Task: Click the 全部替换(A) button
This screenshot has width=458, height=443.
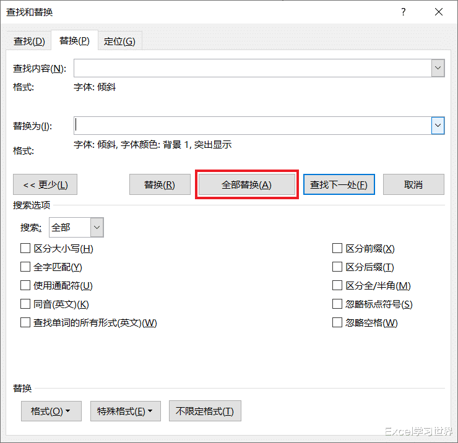Action: (246, 184)
